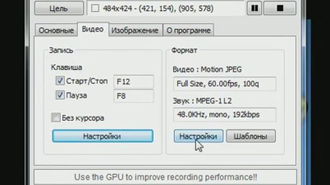The height and width of the screenshot is (185, 330).
Task: Click the dashed rectangle target area icon
Action: pos(95,8)
